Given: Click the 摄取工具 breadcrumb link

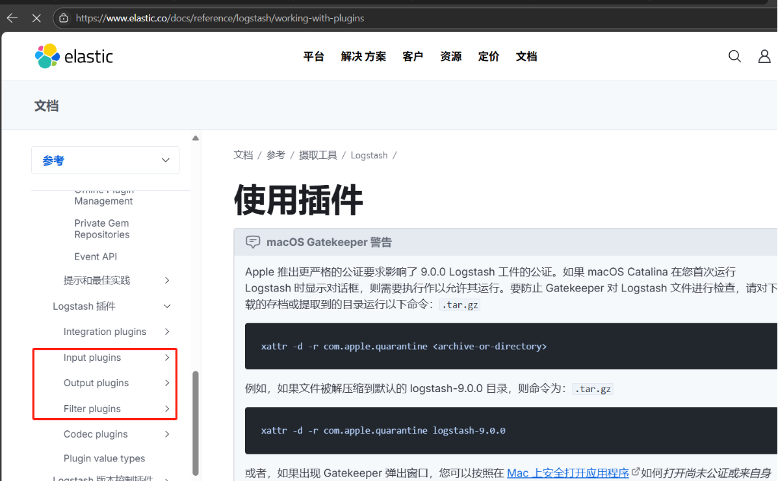Looking at the screenshot, I should 318,155.
